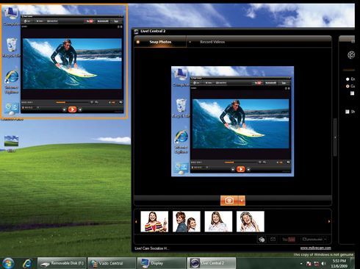Switch to the Removable Disk (F:) taskbar window
The width and height of the screenshot is (360, 269).
point(62,263)
